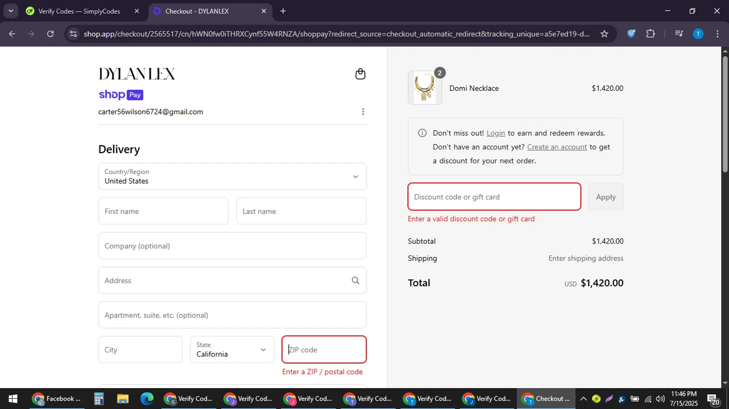The height and width of the screenshot is (409, 729).
Task: Click the DYLANLEX store logo
Action: 137,74
